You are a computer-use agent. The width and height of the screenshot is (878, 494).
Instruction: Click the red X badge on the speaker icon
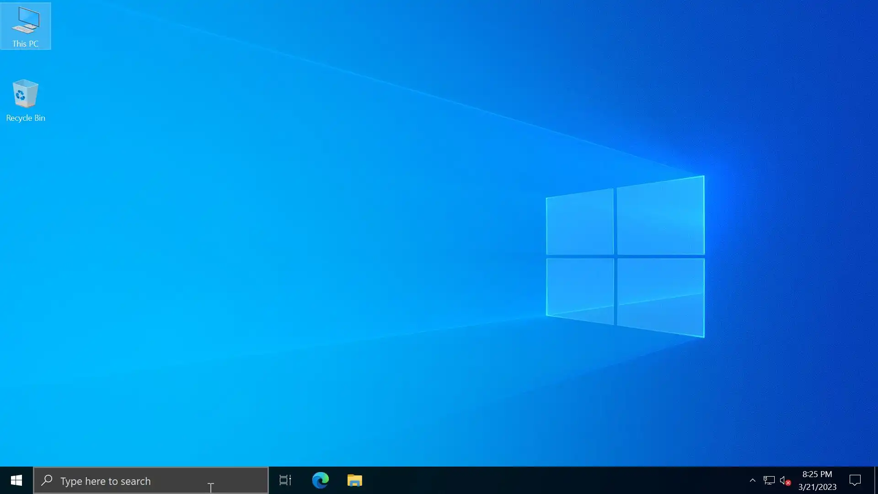[788, 483]
